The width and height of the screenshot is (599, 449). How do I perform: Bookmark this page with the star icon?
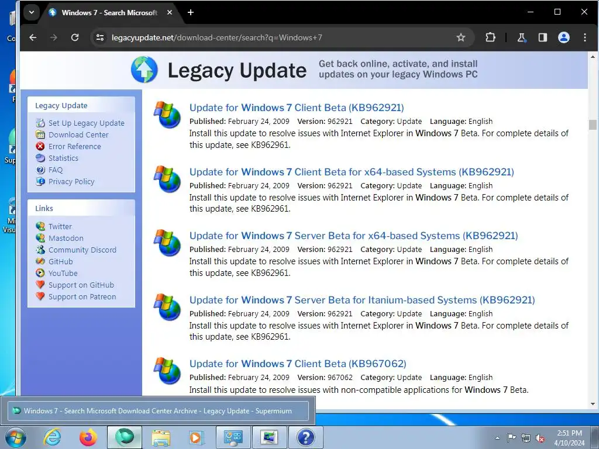(461, 37)
